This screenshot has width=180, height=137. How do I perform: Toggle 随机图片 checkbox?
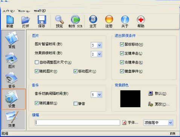37,71
